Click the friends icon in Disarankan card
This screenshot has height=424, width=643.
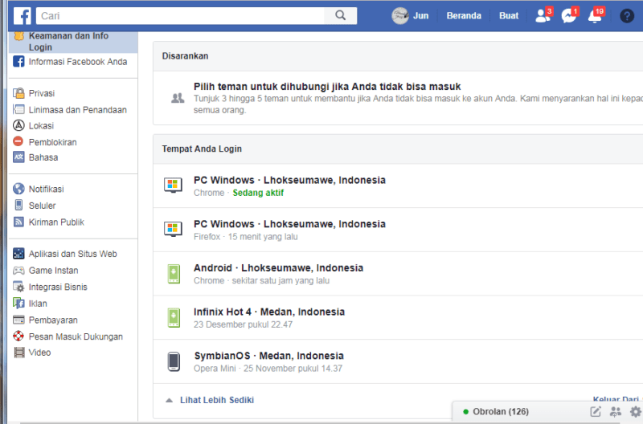click(177, 98)
